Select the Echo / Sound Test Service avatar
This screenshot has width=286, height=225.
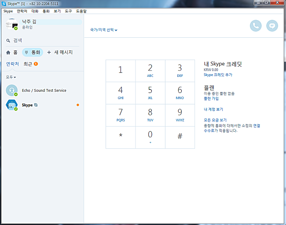point(12,90)
